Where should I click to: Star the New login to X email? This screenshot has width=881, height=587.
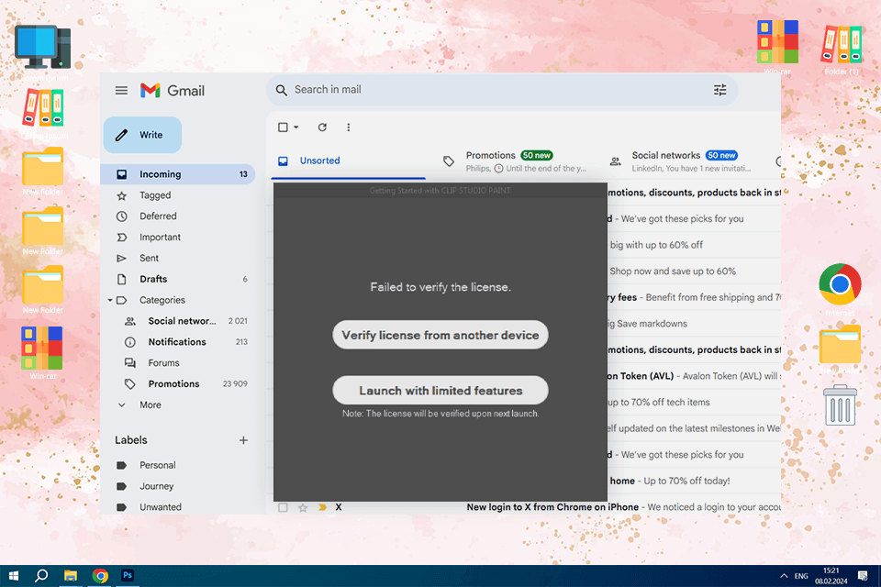(x=303, y=508)
